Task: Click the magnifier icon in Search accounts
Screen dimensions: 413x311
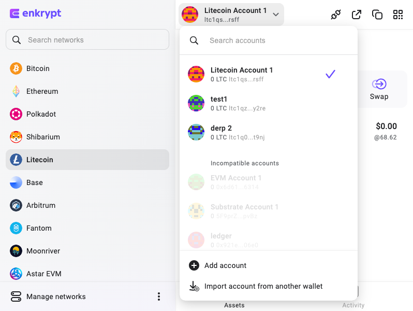Action: [x=194, y=40]
